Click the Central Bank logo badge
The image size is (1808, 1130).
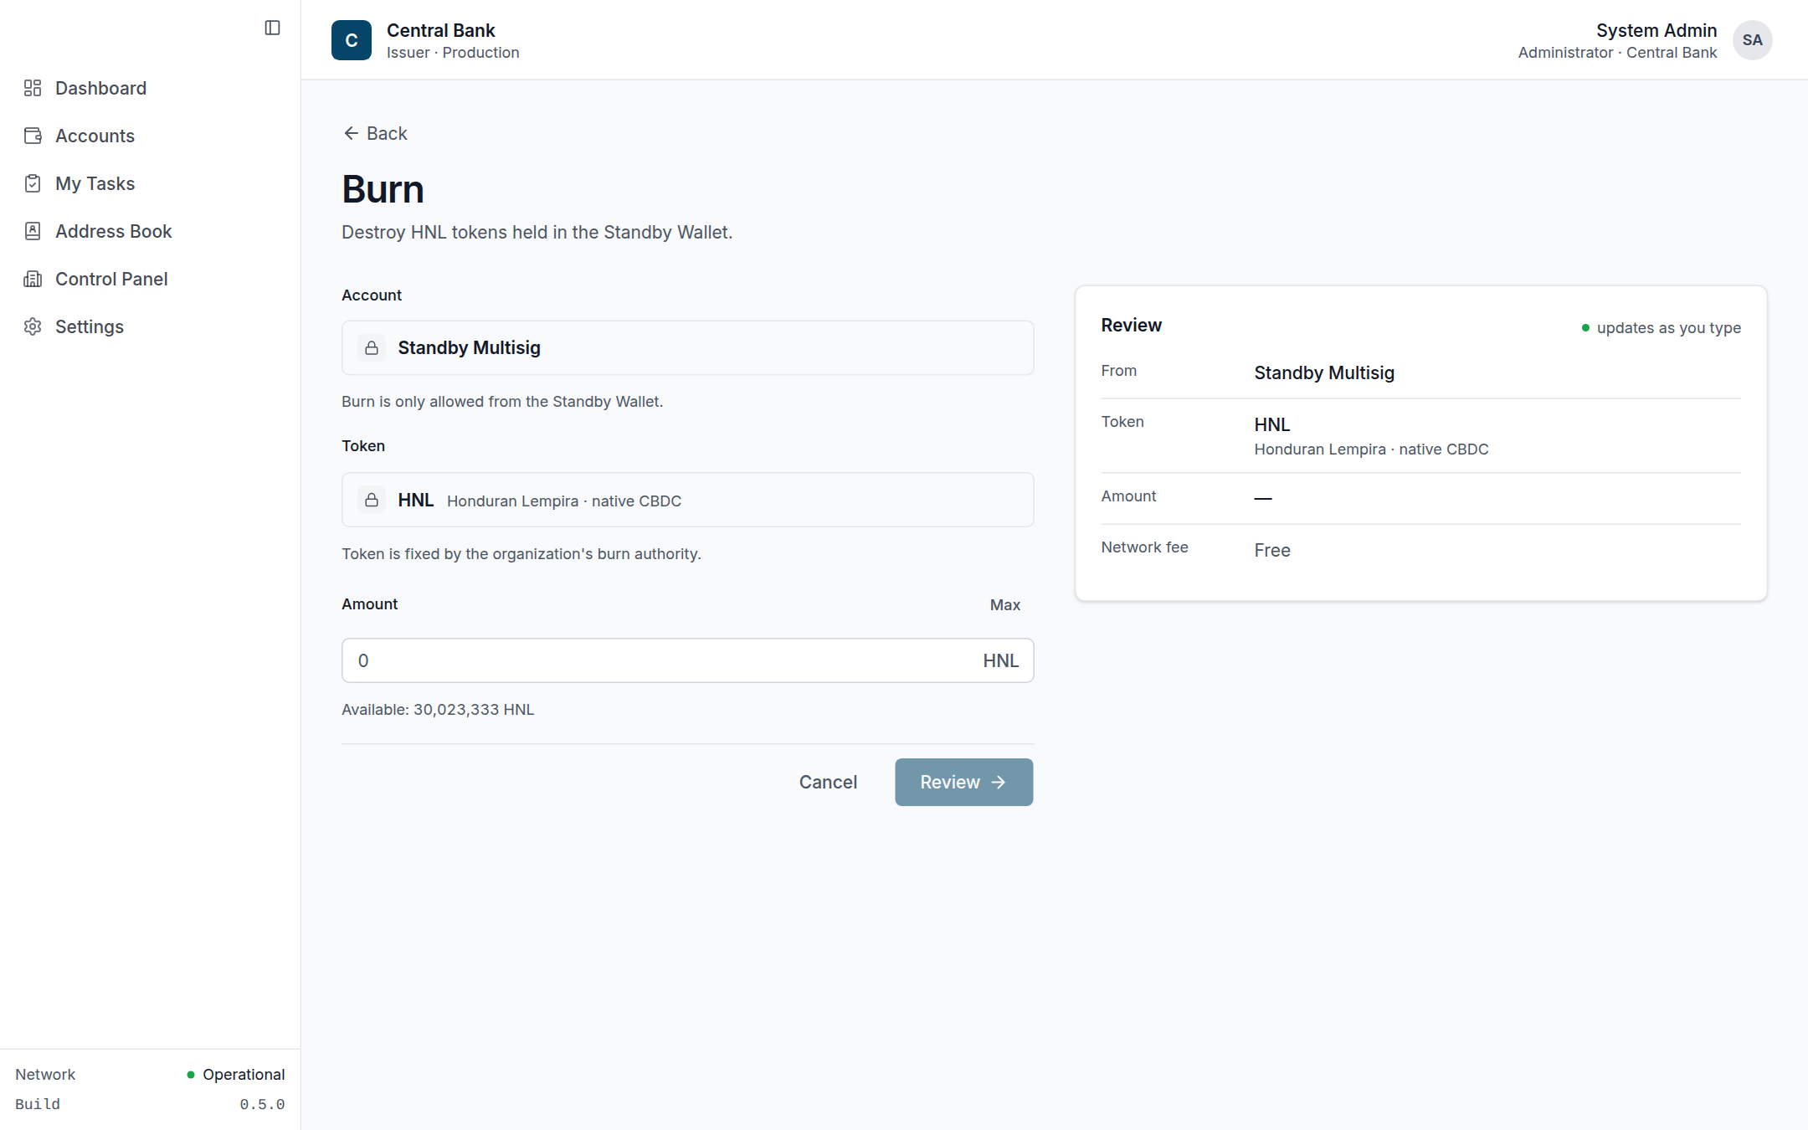click(352, 40)
